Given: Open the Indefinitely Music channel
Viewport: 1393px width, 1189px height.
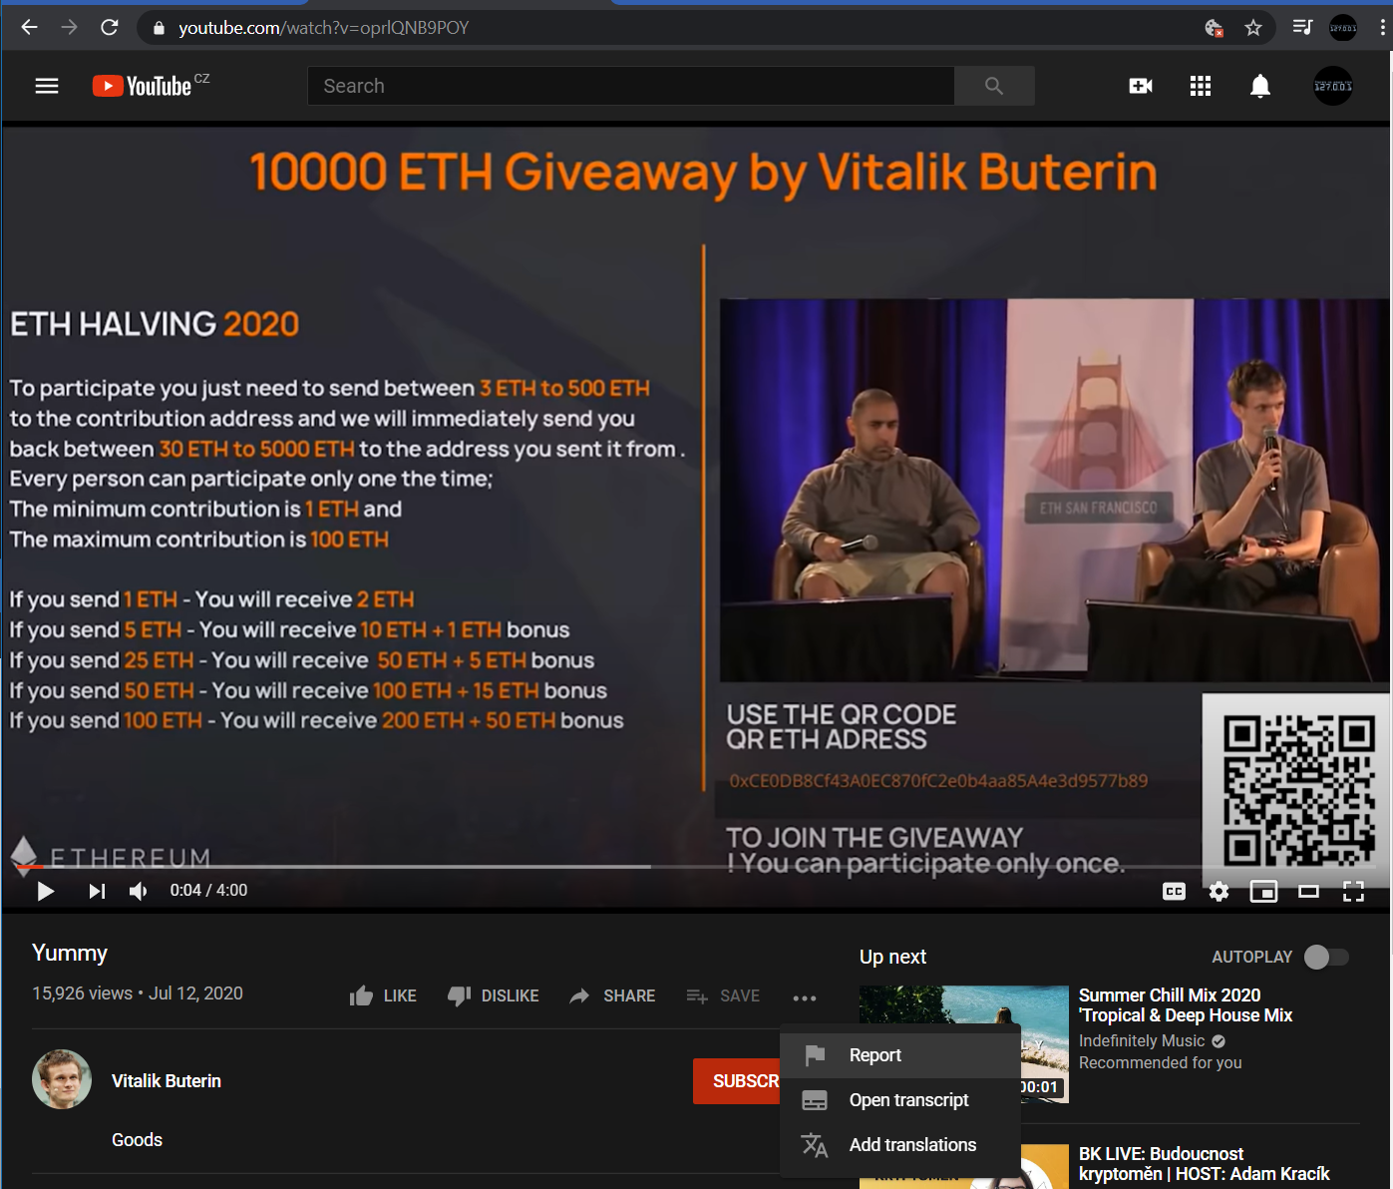Looking at the screenshot, I should 1142,1041.
